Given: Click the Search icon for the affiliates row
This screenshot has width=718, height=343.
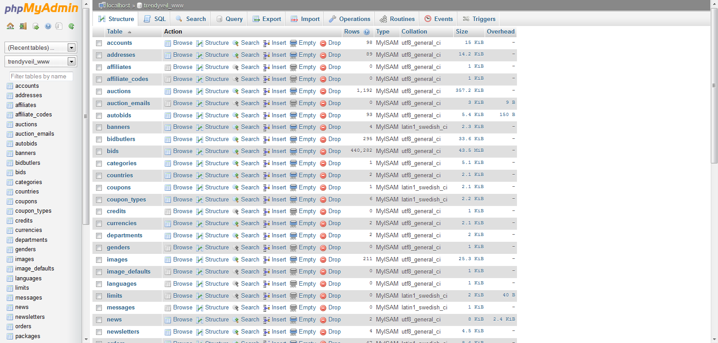Looking at the screenshot, I should (x=236, y=67).
